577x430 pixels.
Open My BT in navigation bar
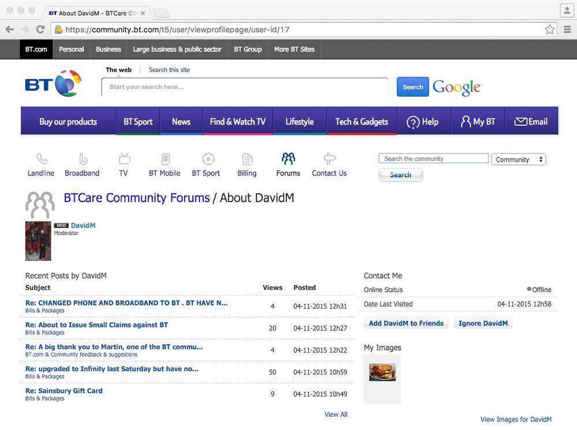pyautogui.click(x=478, y=121)
